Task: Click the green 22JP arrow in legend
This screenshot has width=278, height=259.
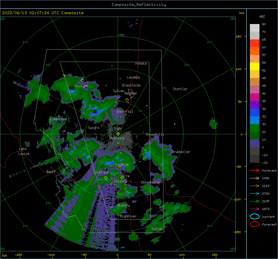Action: [x=255, y=201]
